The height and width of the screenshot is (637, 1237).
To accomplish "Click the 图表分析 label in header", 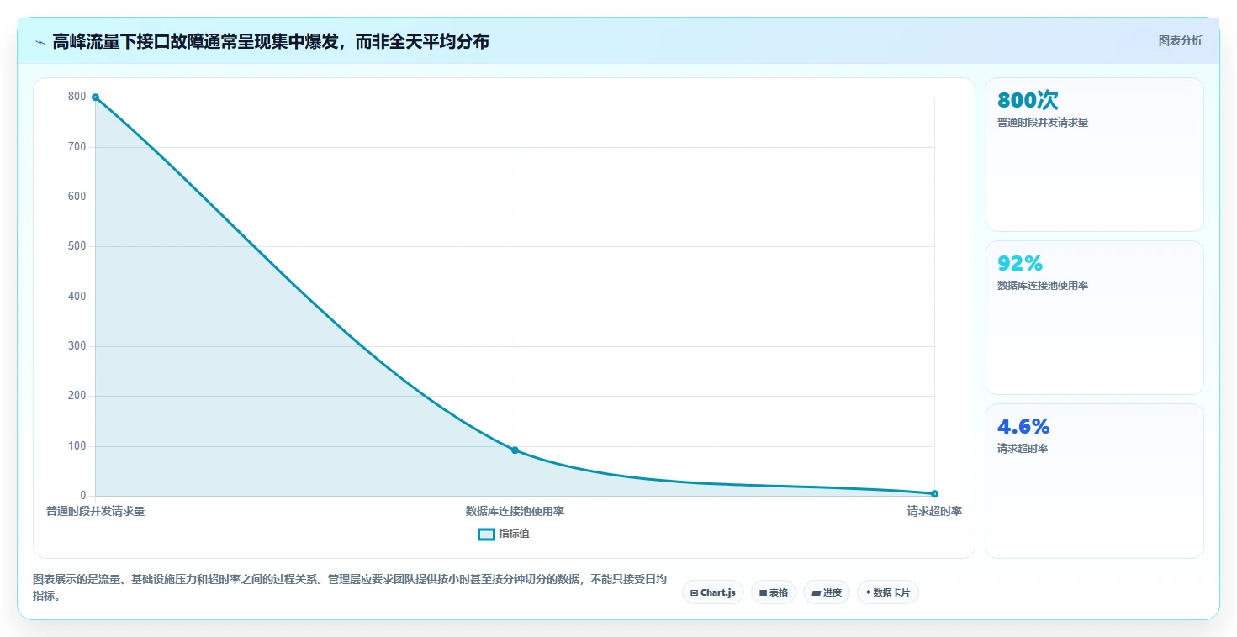I will coord(1180,40).
